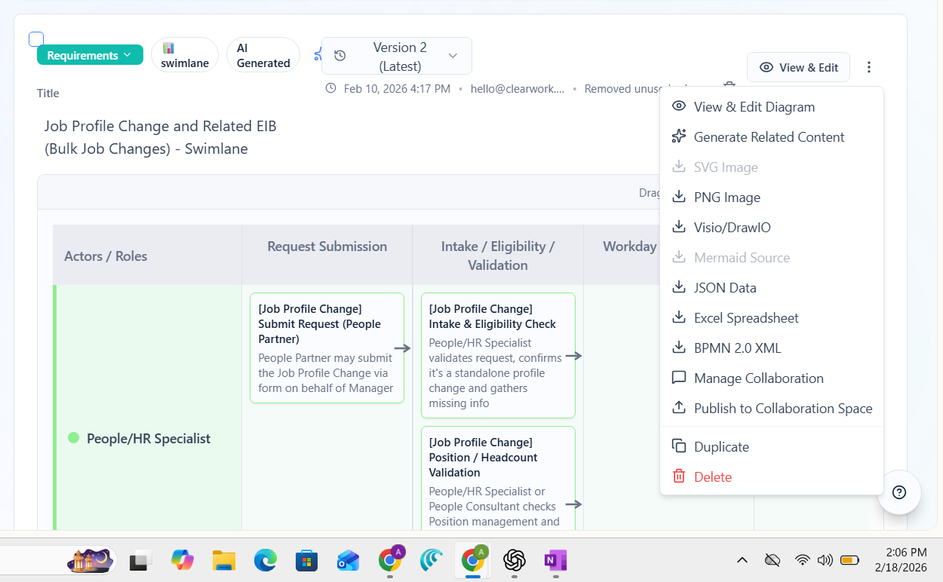
Task: Click the Submit Request (People Partner) card
Action: pyautogui.click(x=327, y=348)
